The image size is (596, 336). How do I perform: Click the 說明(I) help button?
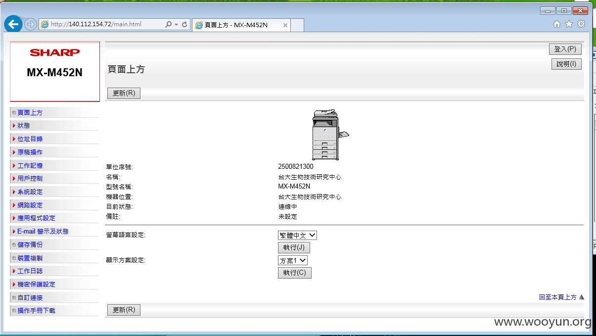click(x=566, y=64)
